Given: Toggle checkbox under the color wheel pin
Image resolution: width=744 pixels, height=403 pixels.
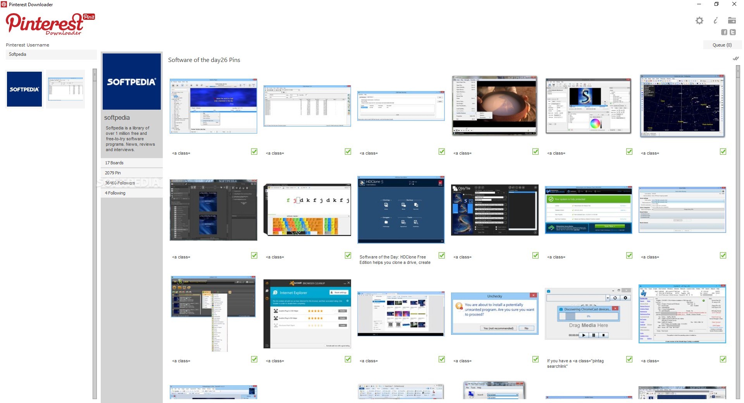Looking at the screenshot, I should pyautogui.click(x=629, y=152).
